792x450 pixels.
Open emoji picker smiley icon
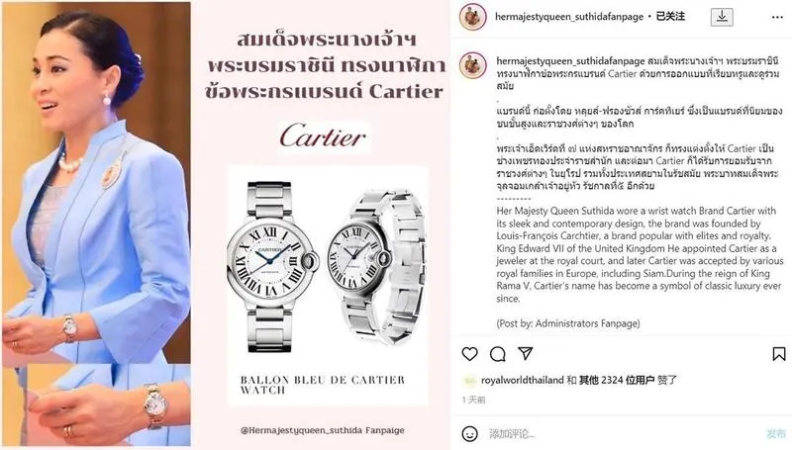469,433
